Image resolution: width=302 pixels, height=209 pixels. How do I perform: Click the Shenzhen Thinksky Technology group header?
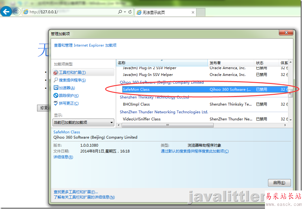154,97
